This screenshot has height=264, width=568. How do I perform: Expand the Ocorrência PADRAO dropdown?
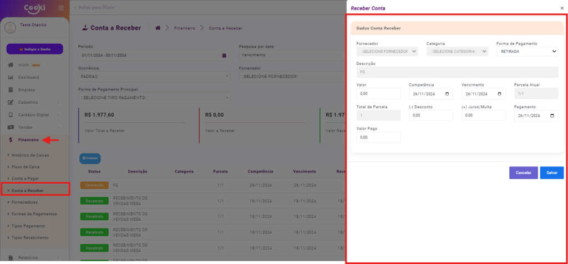point(154,76)
